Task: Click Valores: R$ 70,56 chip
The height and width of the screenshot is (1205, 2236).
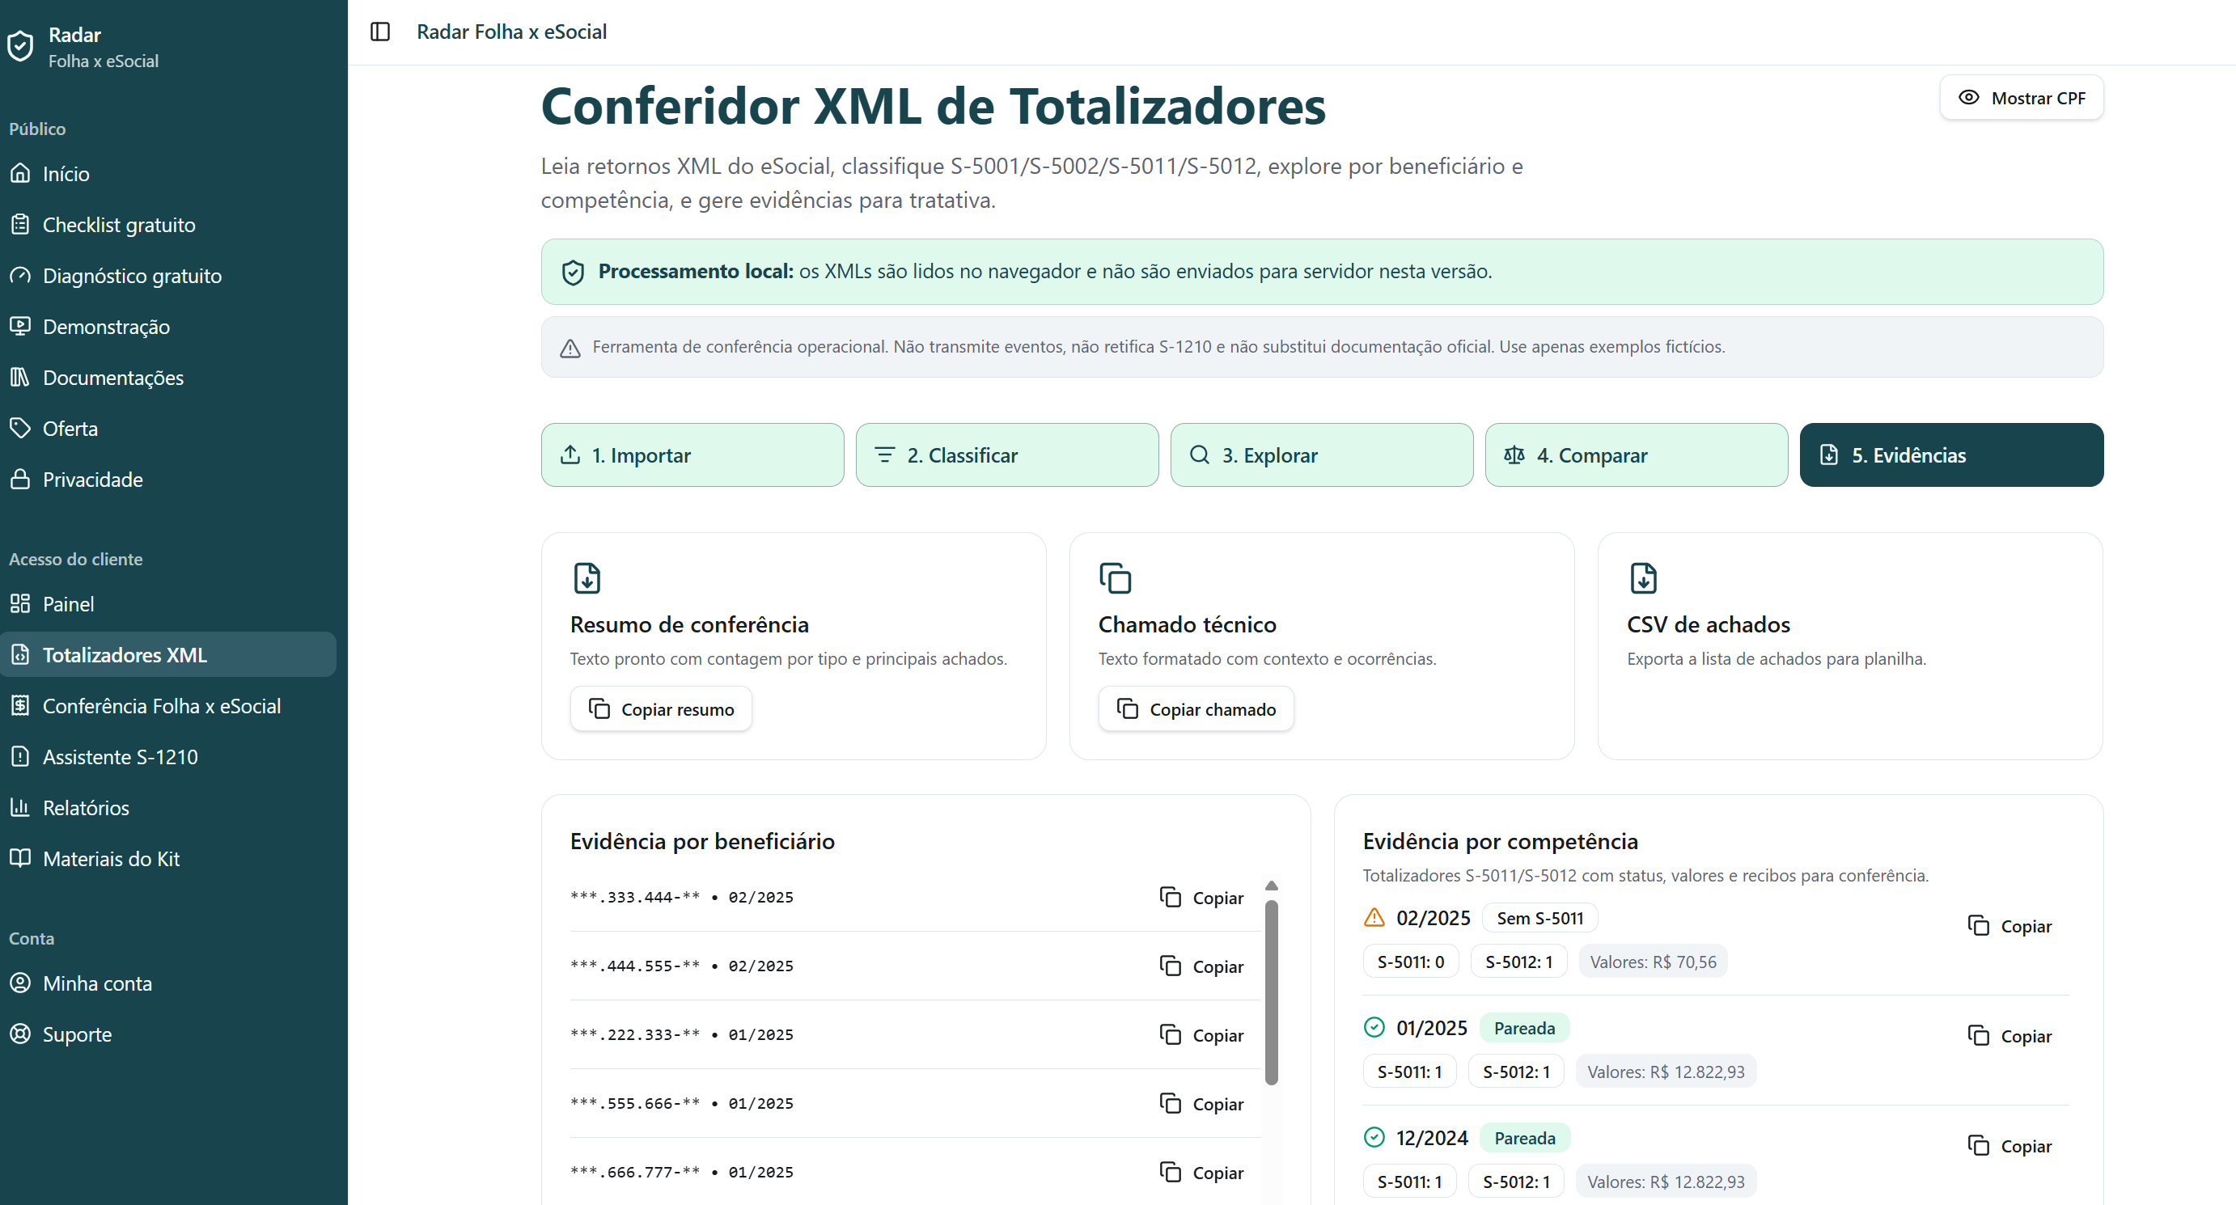Action: [1653, 962]
